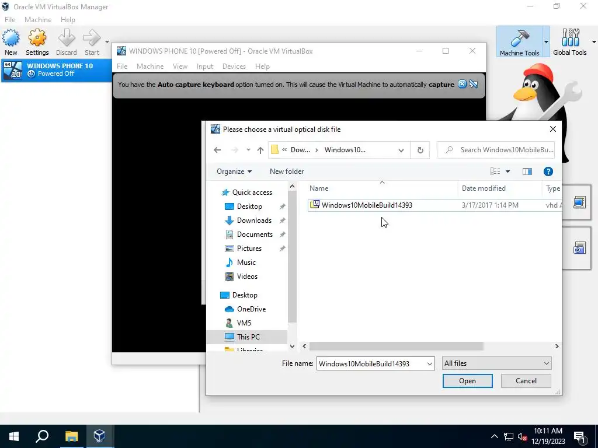Image resolution: width=598 pixels, height=448 pixels.
Task: Expand the address bar path dropdown
Action: pos(401,150)
